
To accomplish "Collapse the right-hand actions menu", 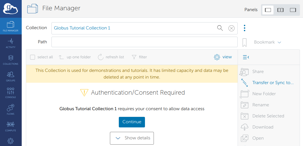I will [246, 57].
